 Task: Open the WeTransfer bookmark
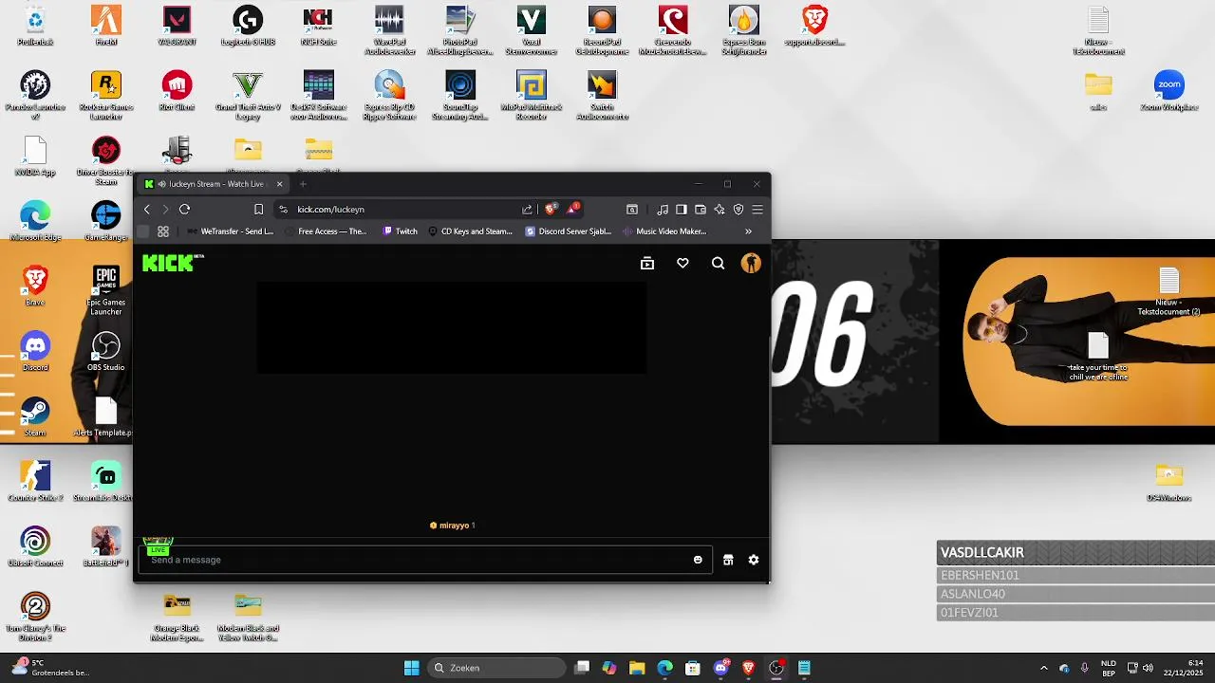coord(231,231)
